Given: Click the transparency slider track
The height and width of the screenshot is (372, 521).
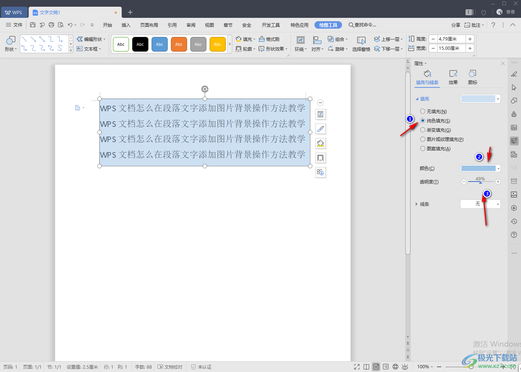Looking at the screenshot, I should (x=481, y=182).
